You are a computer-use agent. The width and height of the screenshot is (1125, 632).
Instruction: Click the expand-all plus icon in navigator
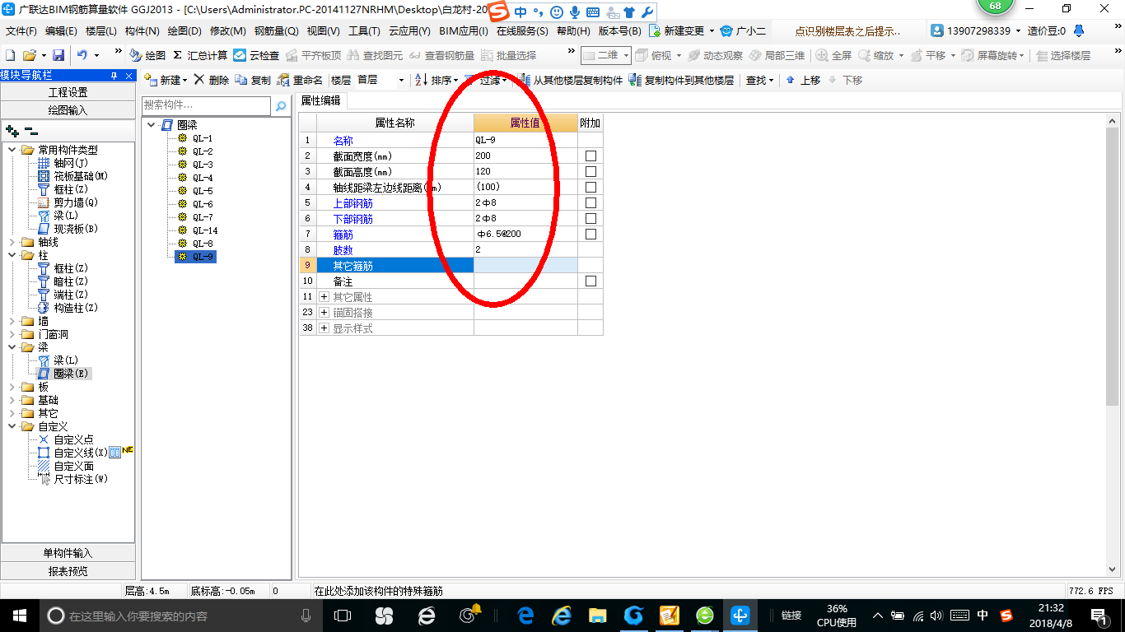pos(12,130)
